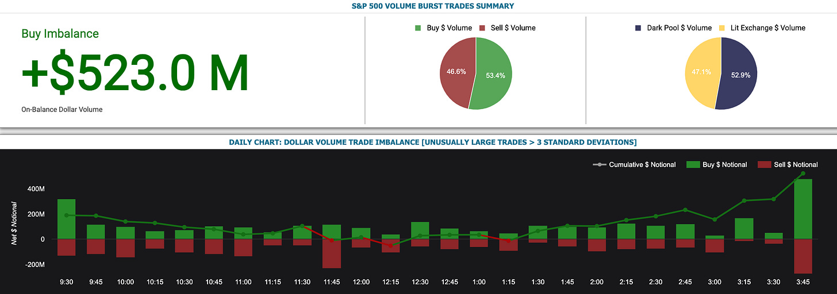837x294 pixels.
Task: Click the 10:15 x-axis time label
Action: click(x=155, y=282)
